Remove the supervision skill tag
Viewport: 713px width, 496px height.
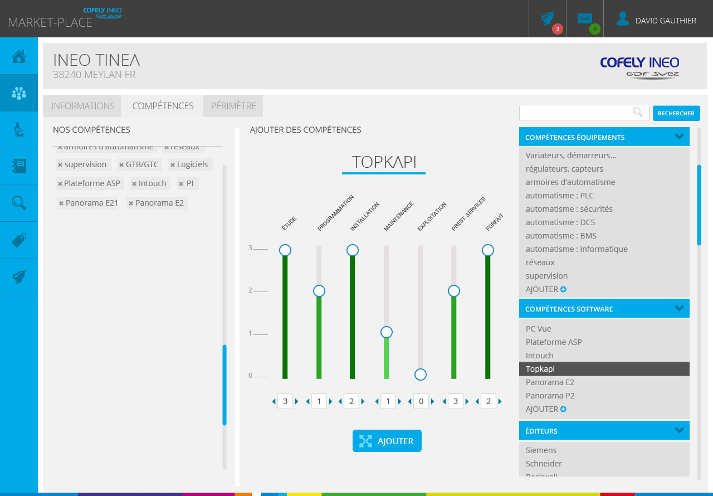pos(60,165)
